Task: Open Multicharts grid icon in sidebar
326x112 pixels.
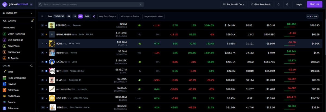Action: coord(32,21)
